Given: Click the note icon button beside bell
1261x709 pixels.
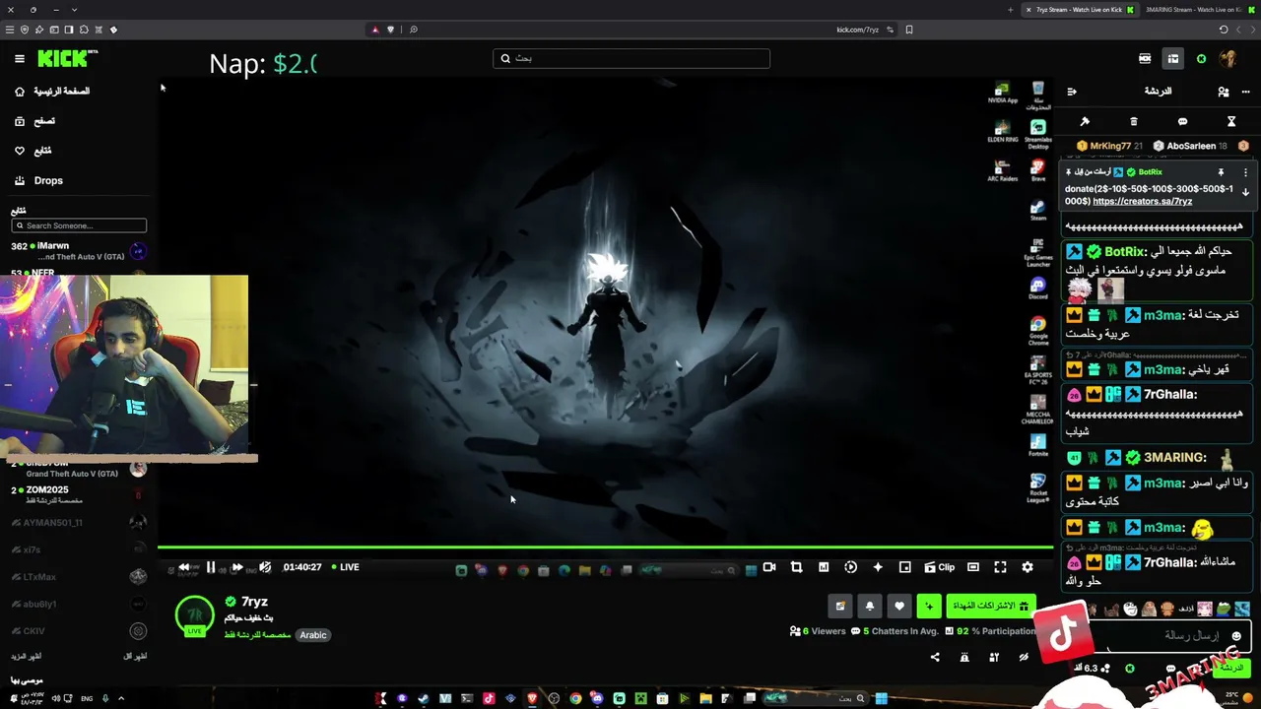Looking at the screenshot, I should [x=839, y=607].
